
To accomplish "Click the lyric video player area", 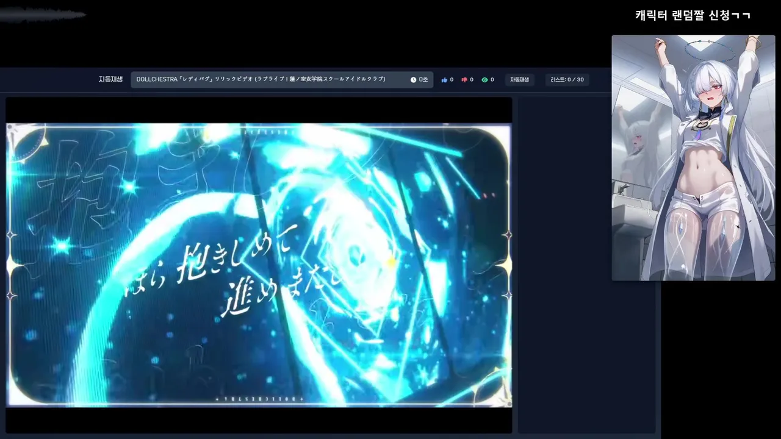I will coord(259,265).
